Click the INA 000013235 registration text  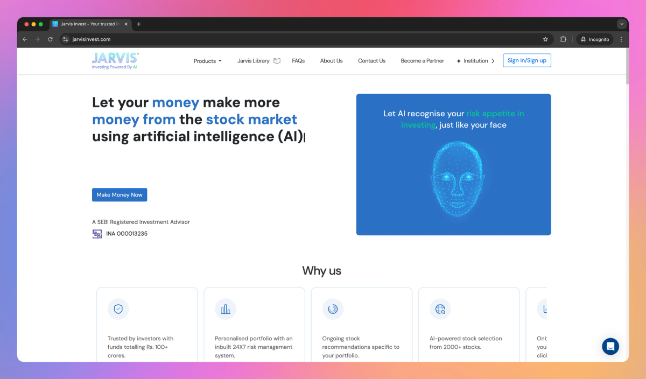127,234
